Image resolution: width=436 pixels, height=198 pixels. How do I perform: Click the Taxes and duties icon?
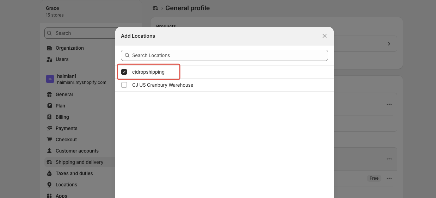49,173
